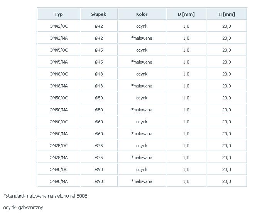255x213 pixels.
Task: Click the H [mm] column header
Action: click(x=226, y=14)
